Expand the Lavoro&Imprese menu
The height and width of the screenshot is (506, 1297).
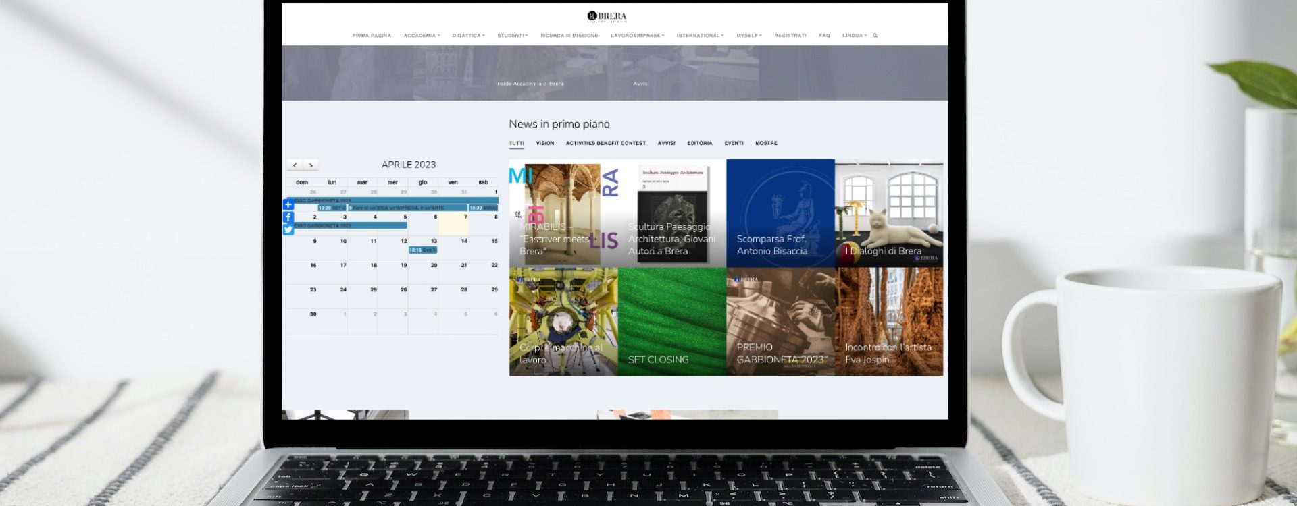click(637, 36)
